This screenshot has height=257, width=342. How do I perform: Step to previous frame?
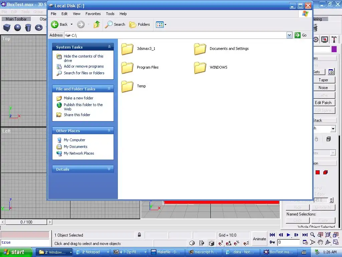[281, 235]
